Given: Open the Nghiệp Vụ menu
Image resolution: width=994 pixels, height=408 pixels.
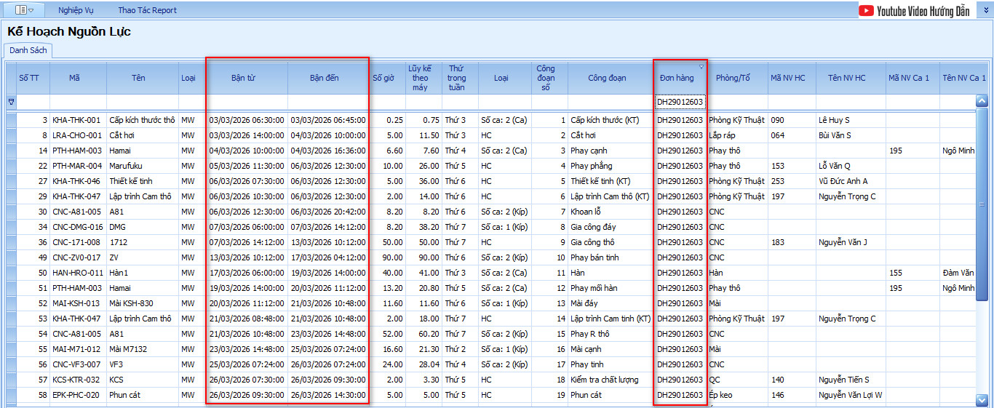Looking at the screenshot, I should [76, 10].
